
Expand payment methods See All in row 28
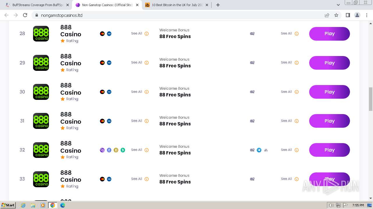point(137,33)
